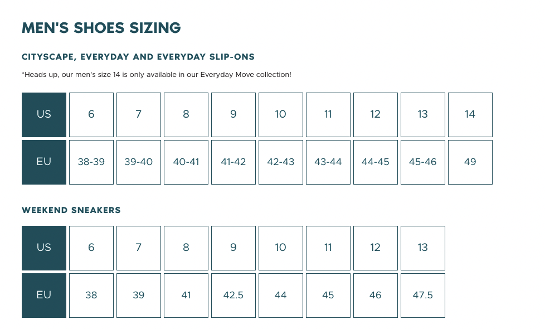Select EU 46 sneaker size cell

375,295
